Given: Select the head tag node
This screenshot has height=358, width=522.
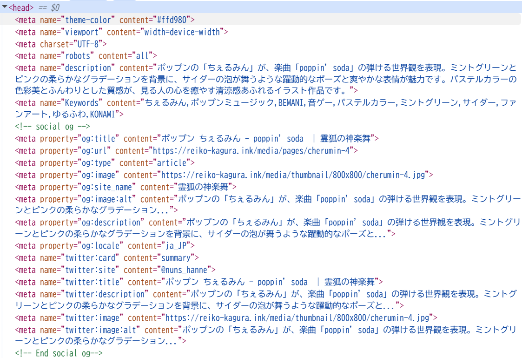Looking at the screenshot, I should click(21, 7).
